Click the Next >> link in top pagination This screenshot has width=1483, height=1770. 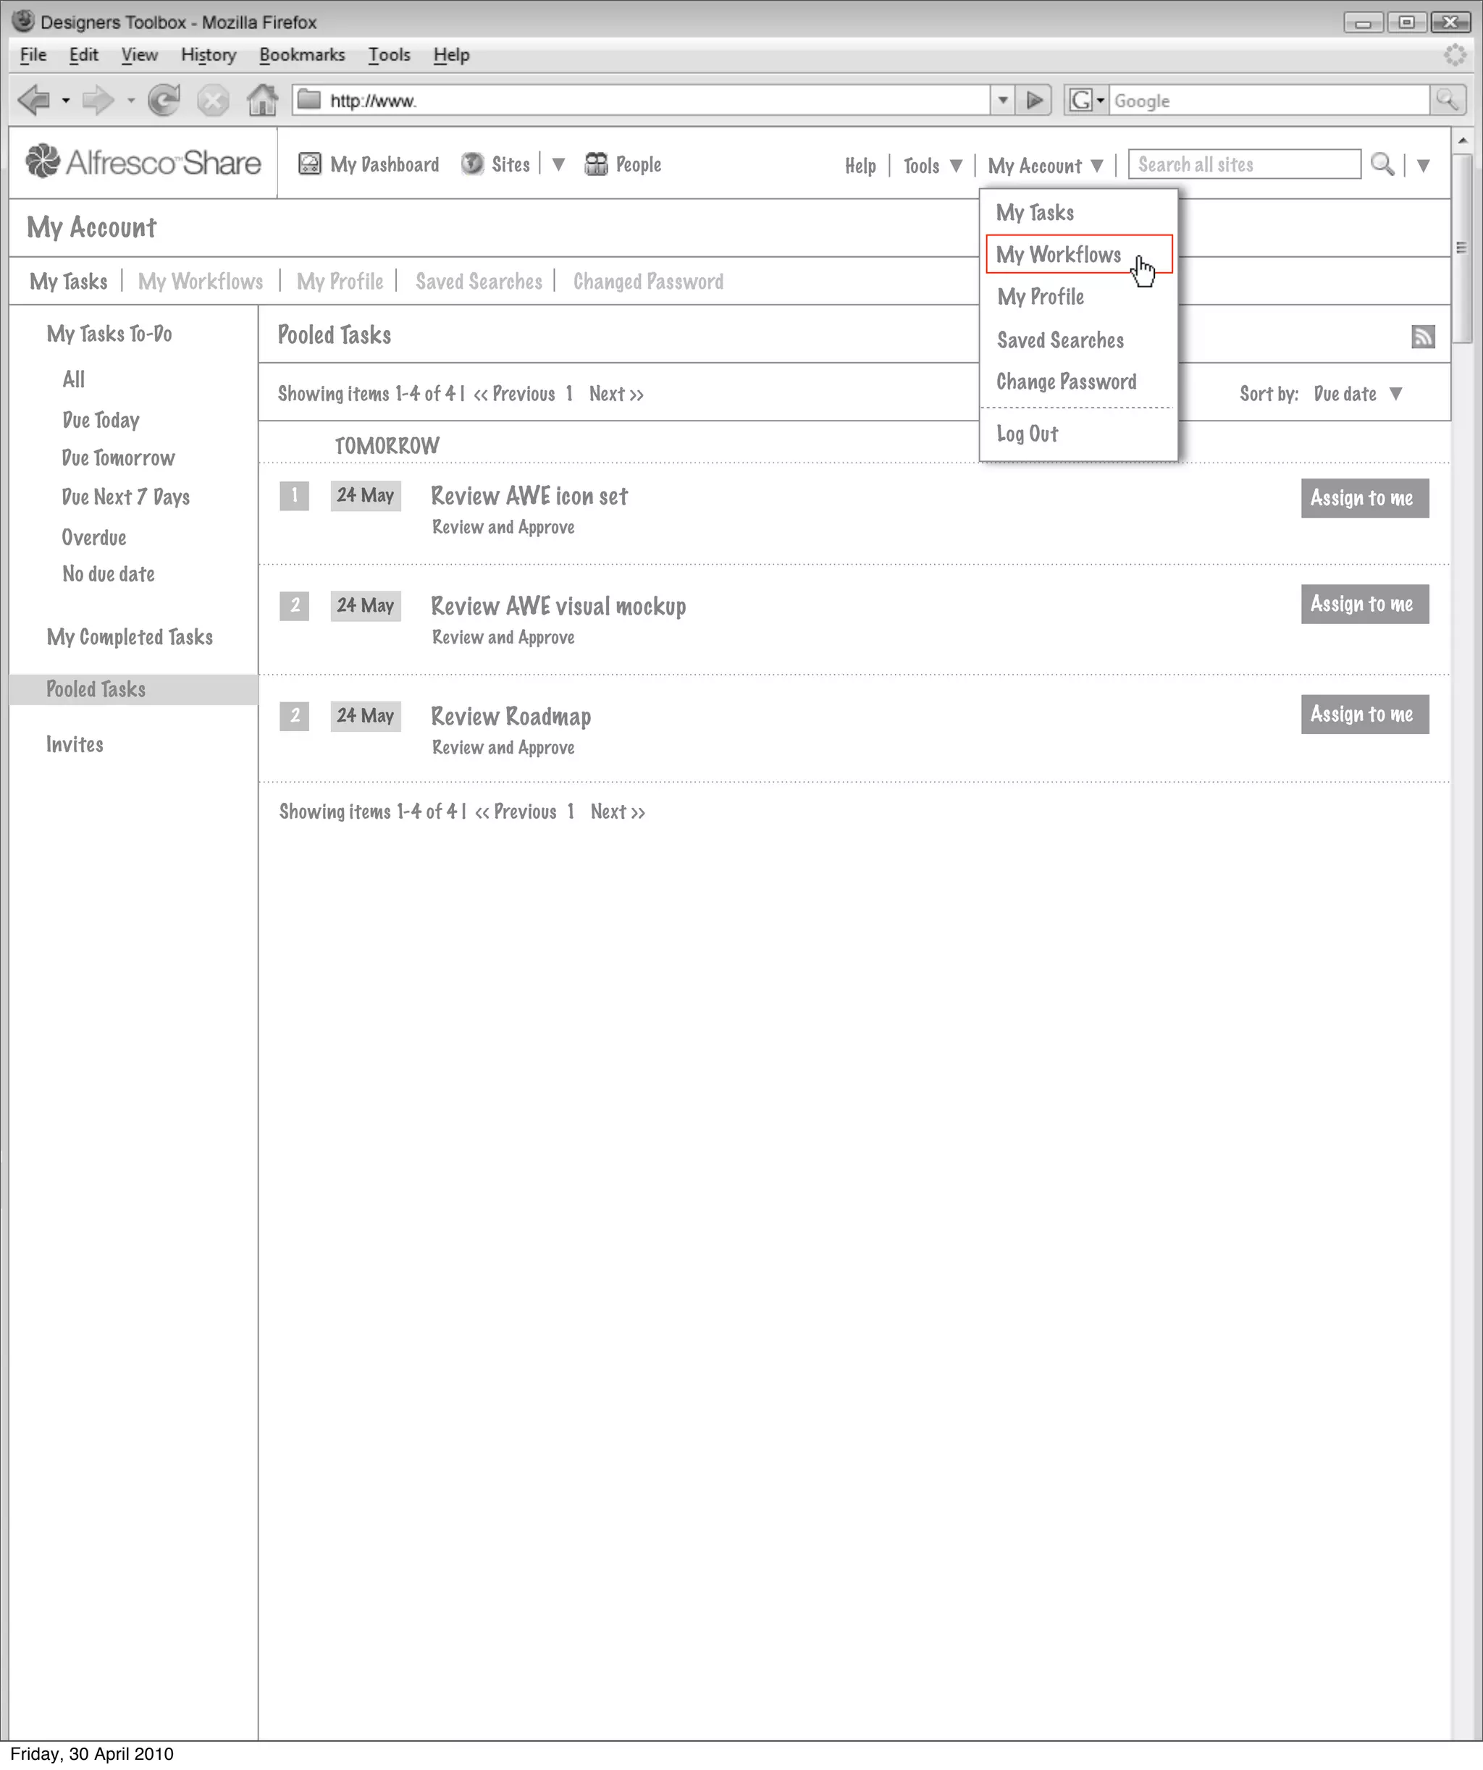click(616, 394)
